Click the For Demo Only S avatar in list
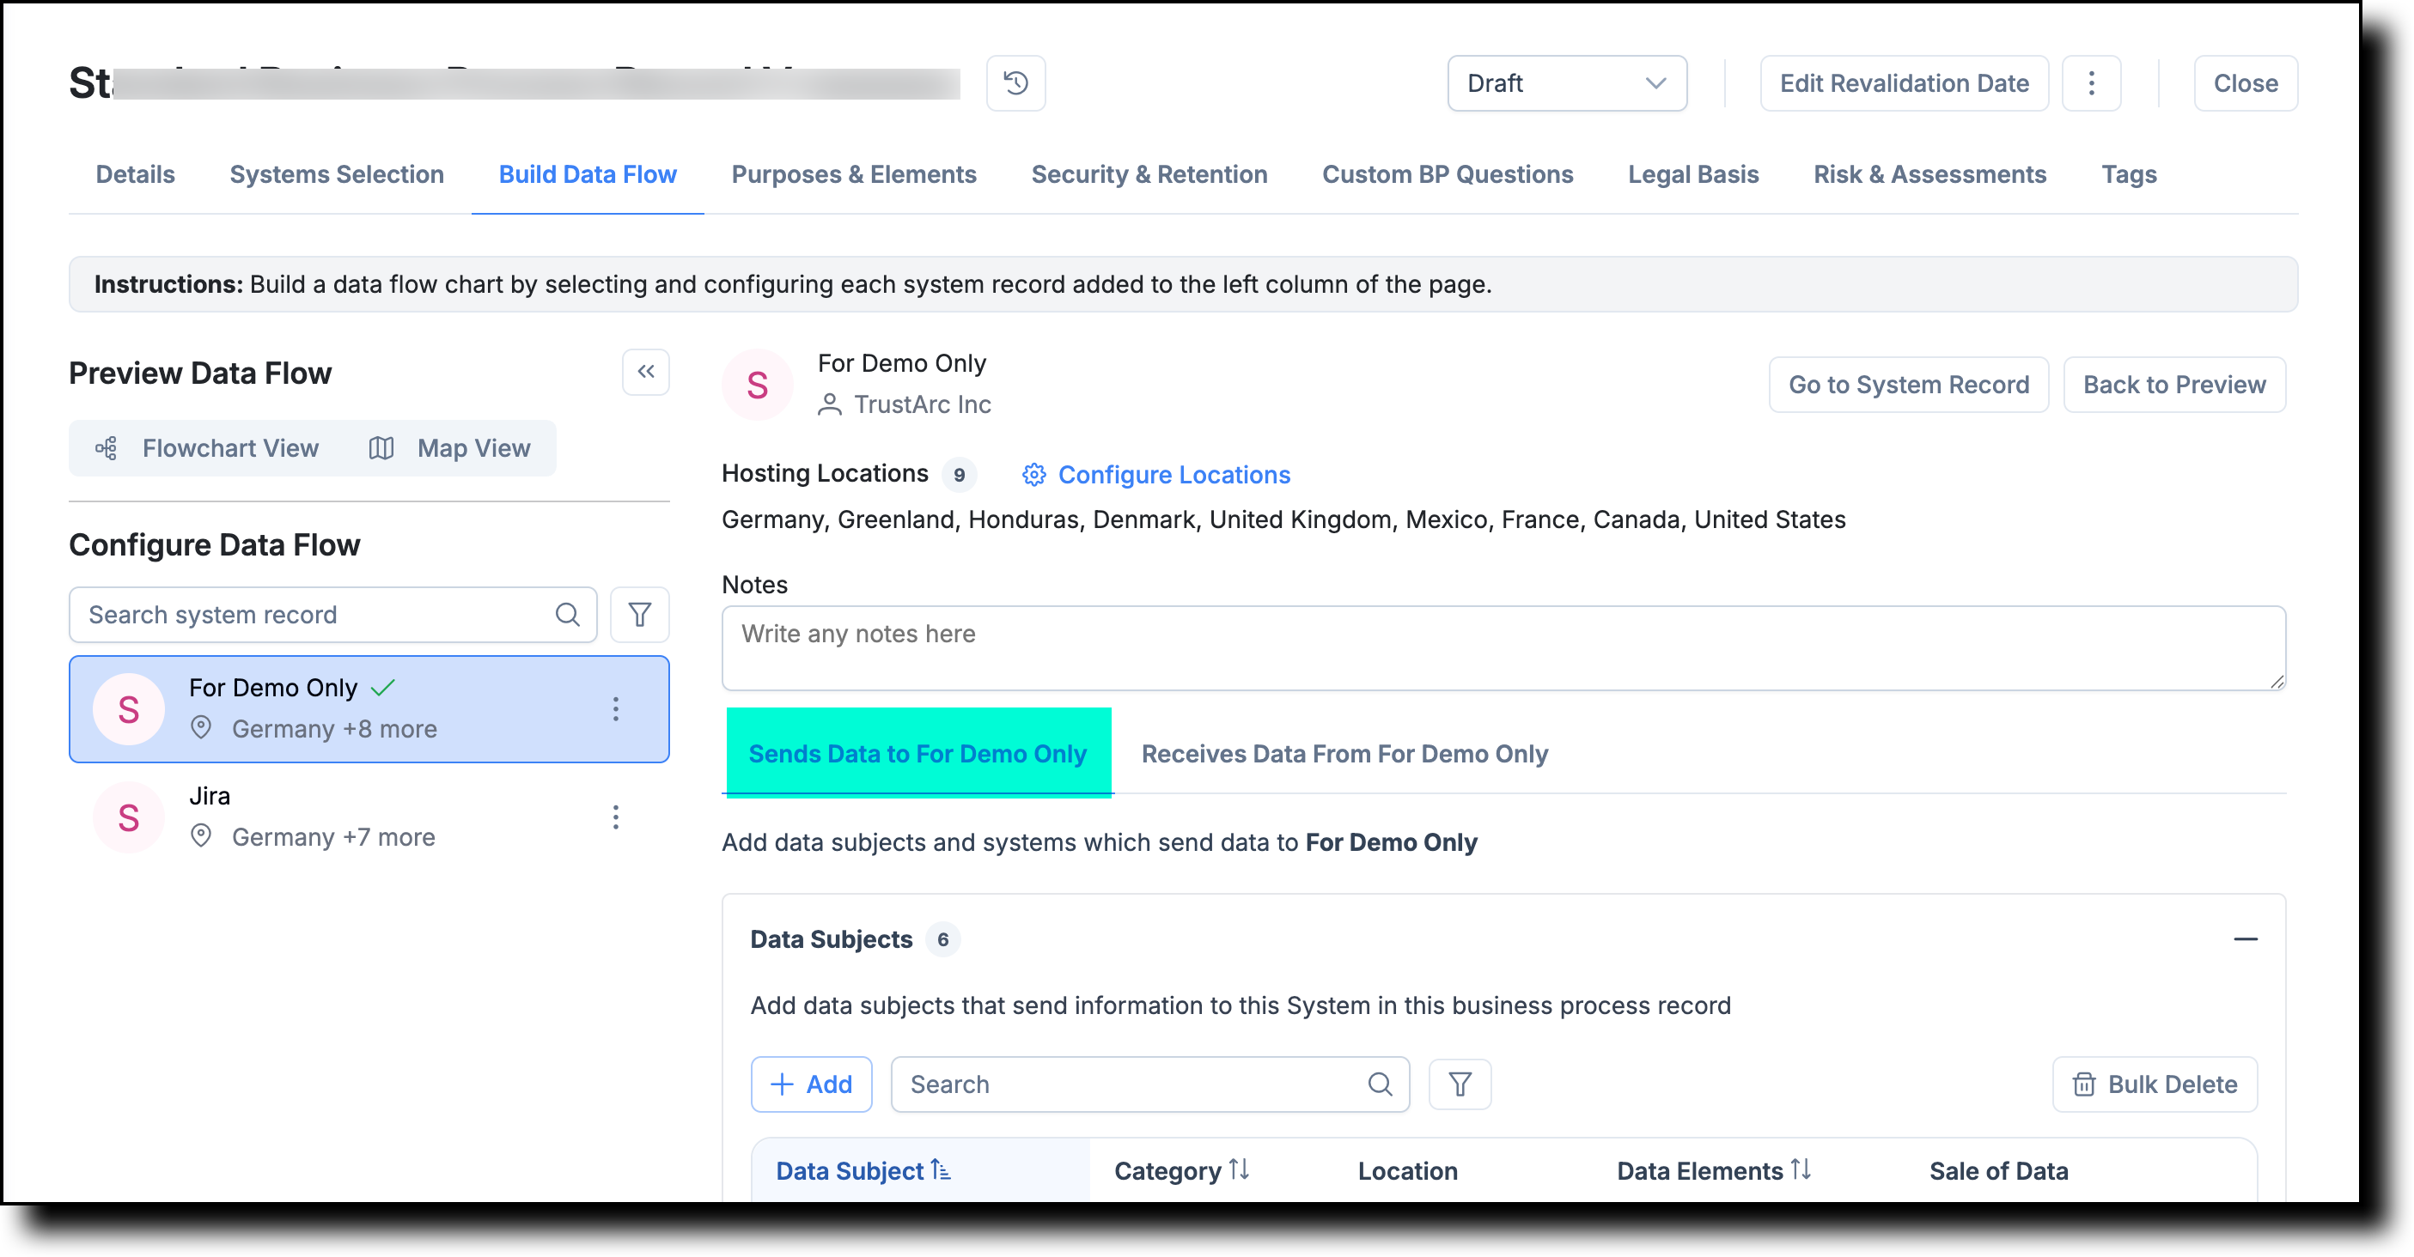2414x1257 pixels. tap(128, 709)
